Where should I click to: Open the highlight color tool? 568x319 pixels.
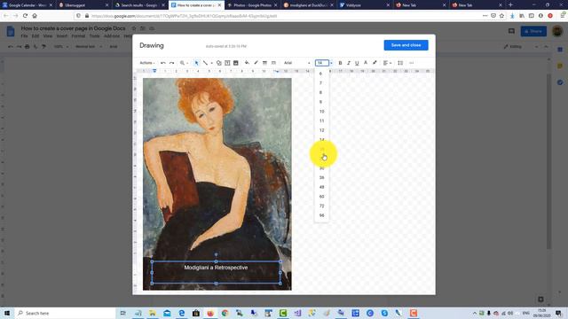pos(375,63)
